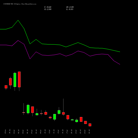Click the 15 Jul date label

[58, 131]
